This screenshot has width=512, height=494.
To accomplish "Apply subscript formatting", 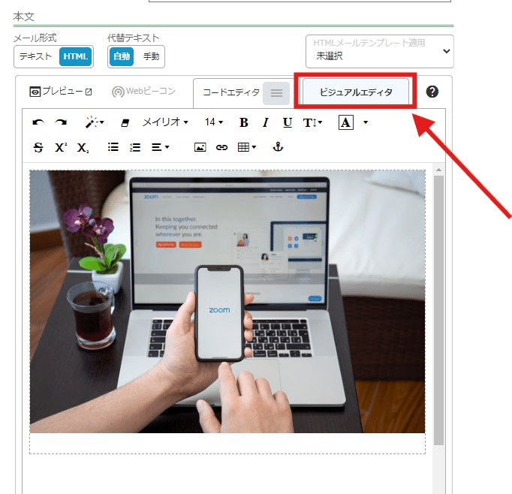I will [x=83, y=148].
